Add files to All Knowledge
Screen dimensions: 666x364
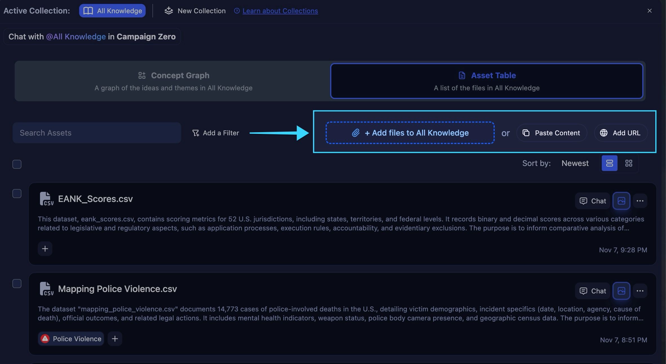[x=410, y=133]
